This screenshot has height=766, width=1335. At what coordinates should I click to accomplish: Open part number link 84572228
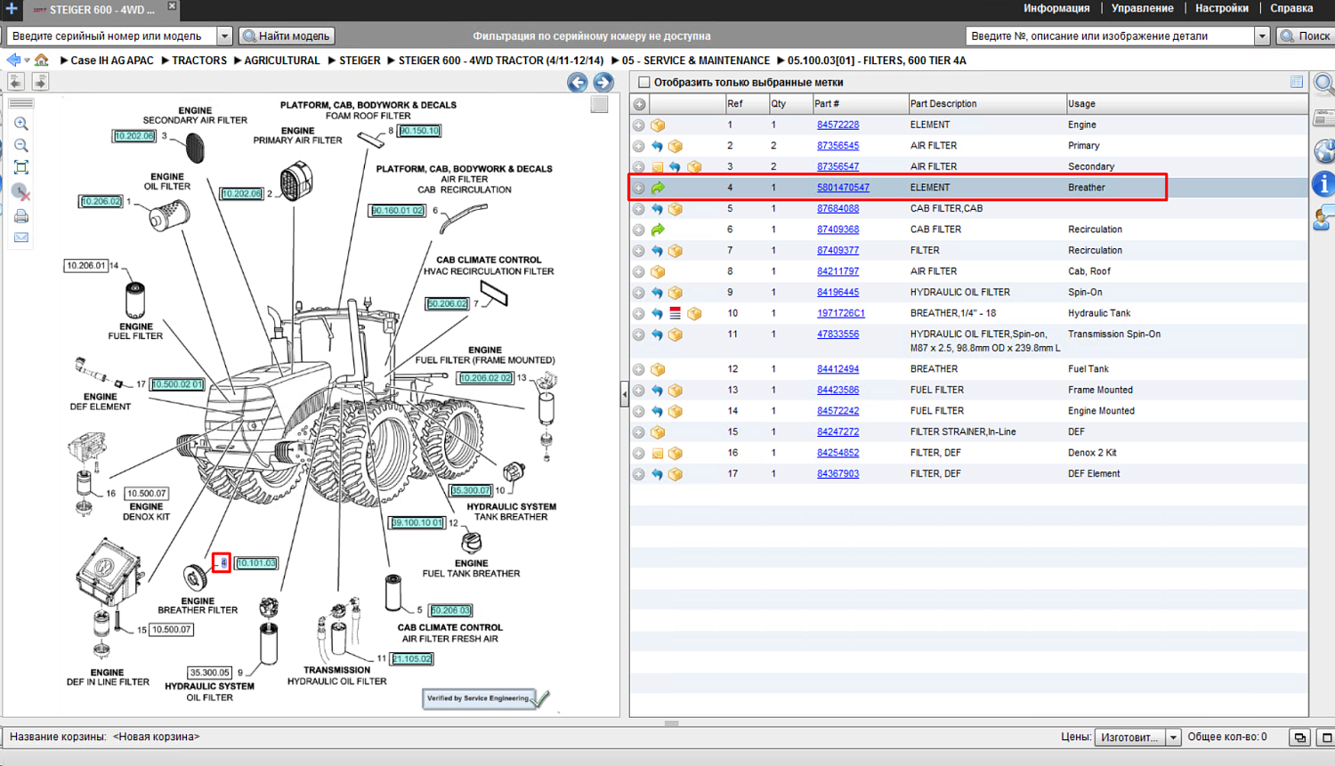pyautogui.click(x=838, y=125)
